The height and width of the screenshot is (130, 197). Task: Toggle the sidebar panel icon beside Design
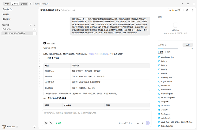[31, 4]
